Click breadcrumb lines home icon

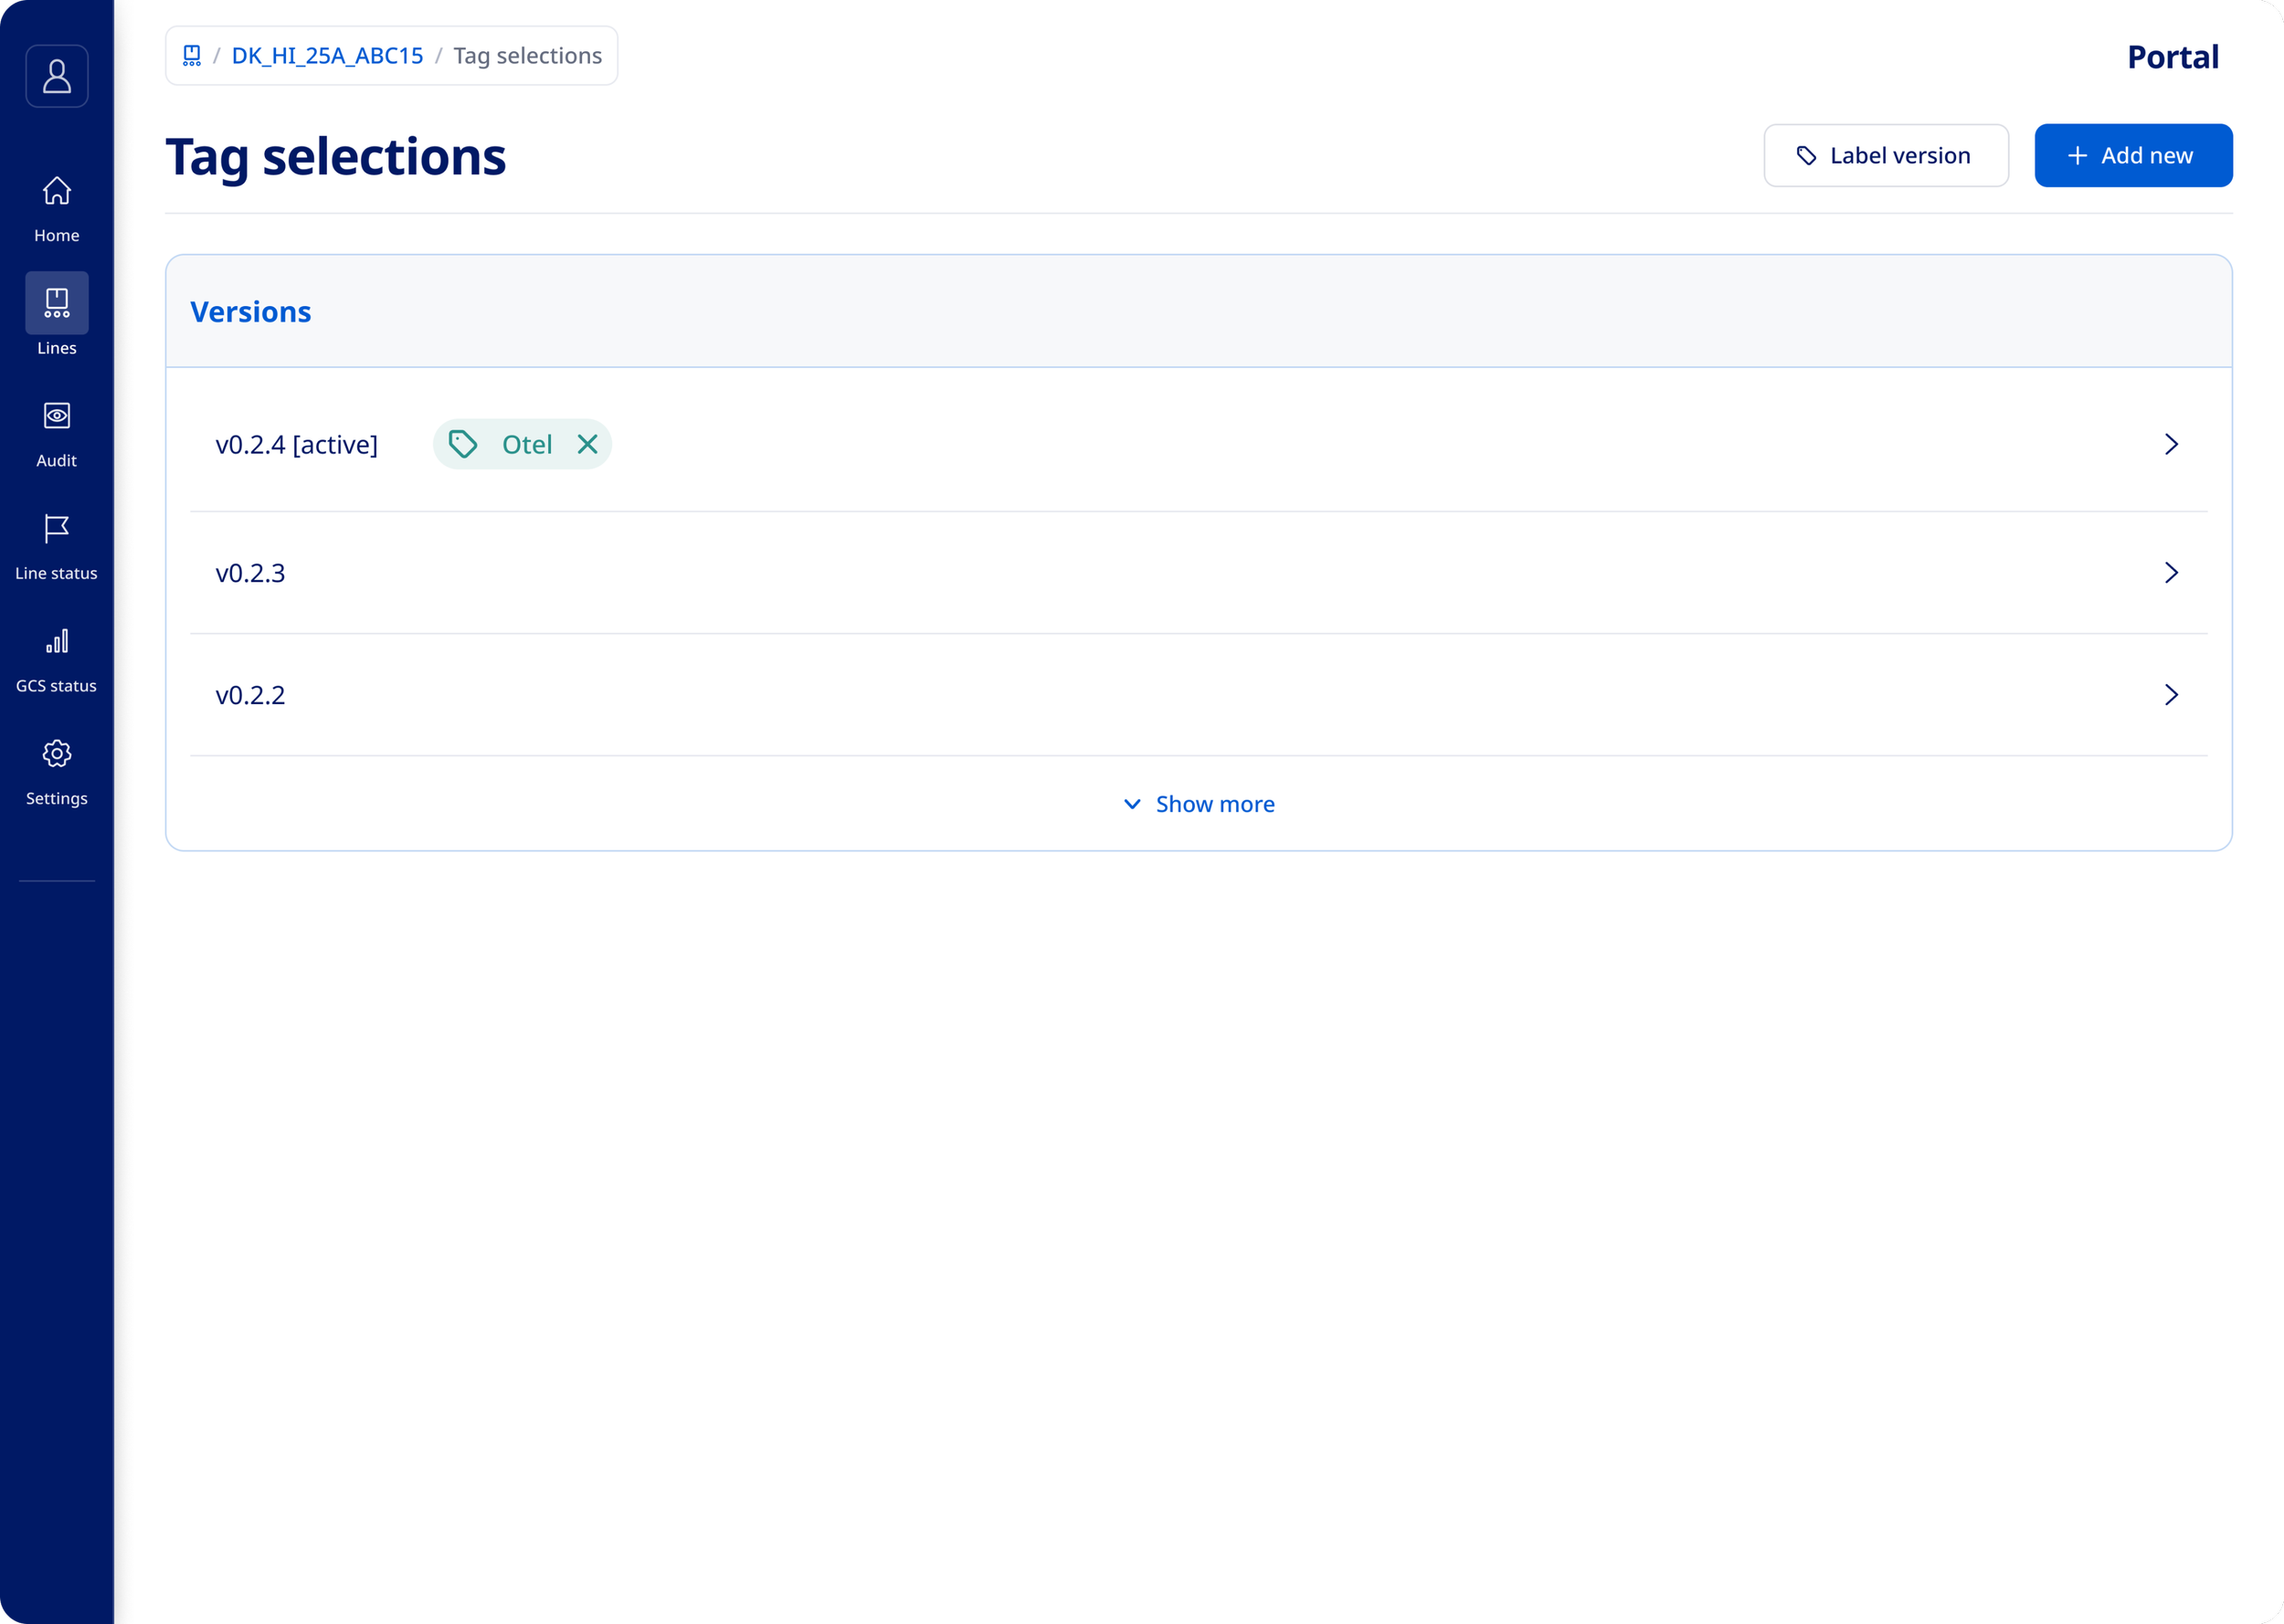coord(192,56)
